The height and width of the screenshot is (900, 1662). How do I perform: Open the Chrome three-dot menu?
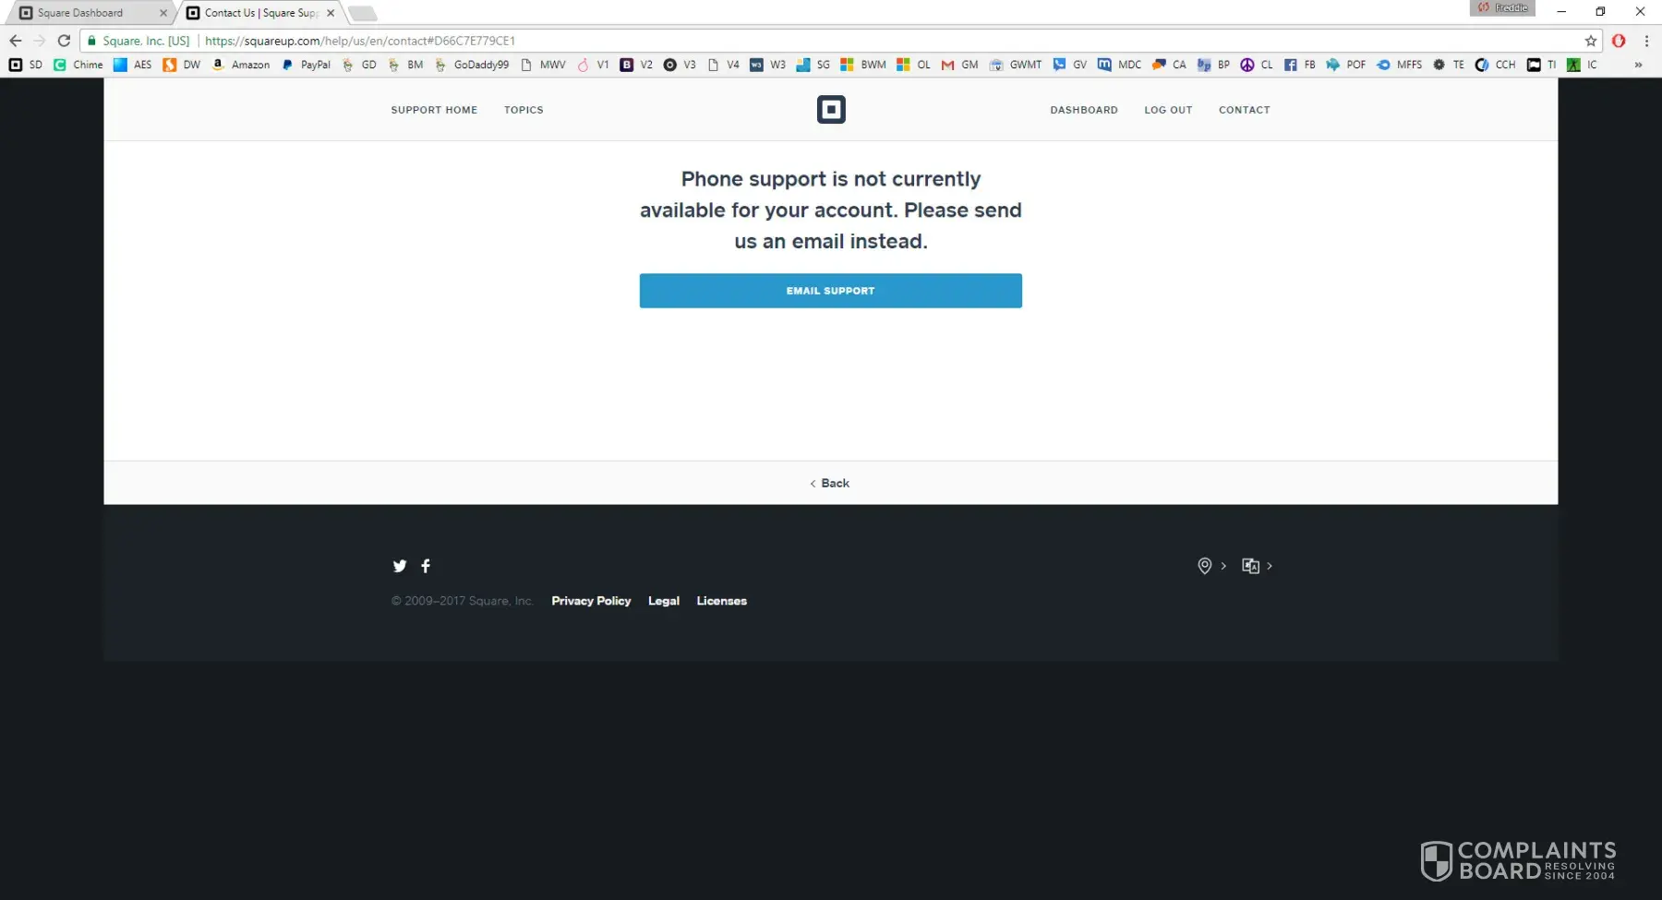(x=1646, y=41)
